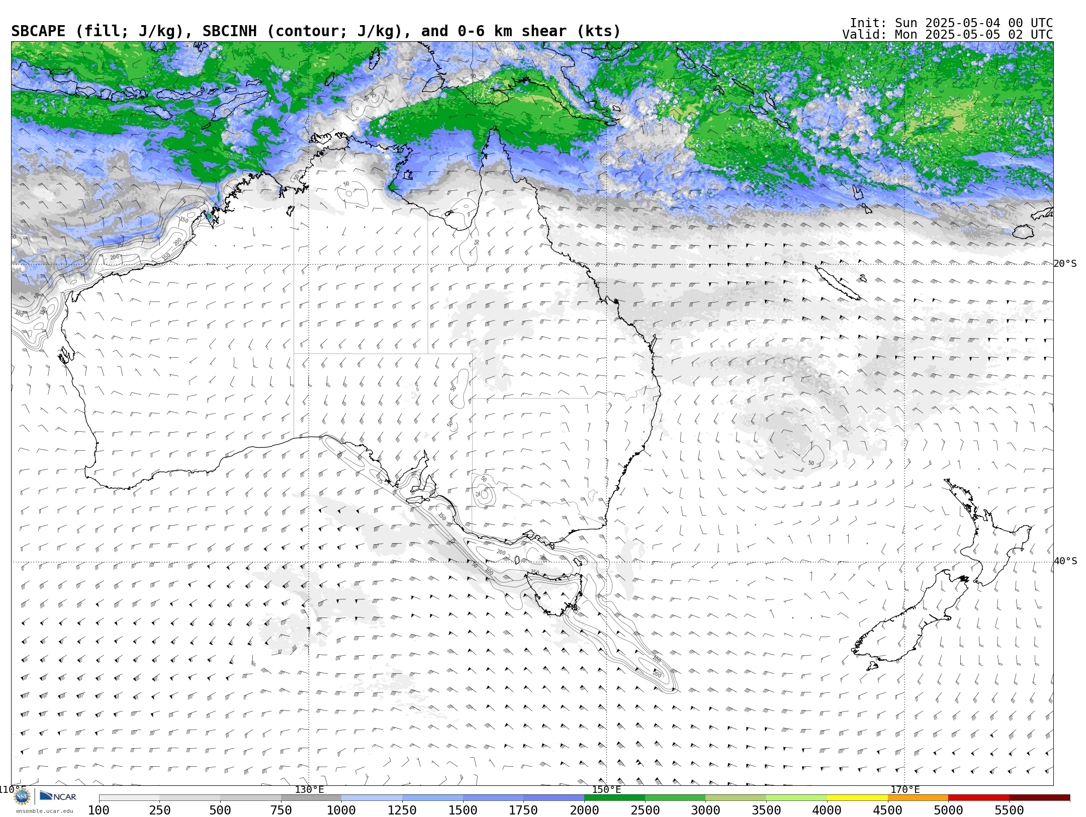
Task: Click the 1250 colorbar value label
Action: [x=402, y=810]
